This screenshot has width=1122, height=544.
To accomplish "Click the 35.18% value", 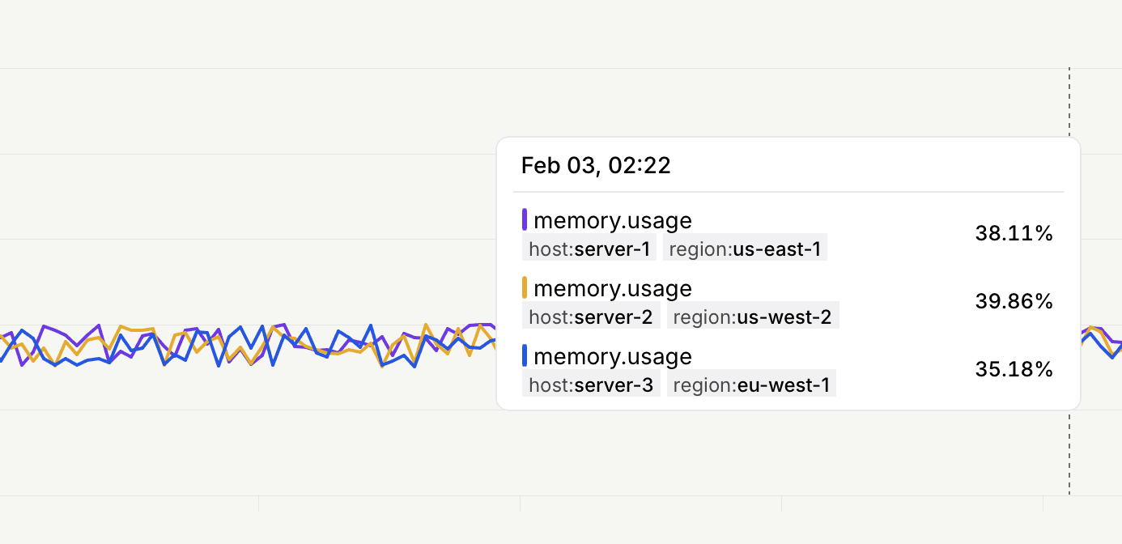I will click(1014, 370).
